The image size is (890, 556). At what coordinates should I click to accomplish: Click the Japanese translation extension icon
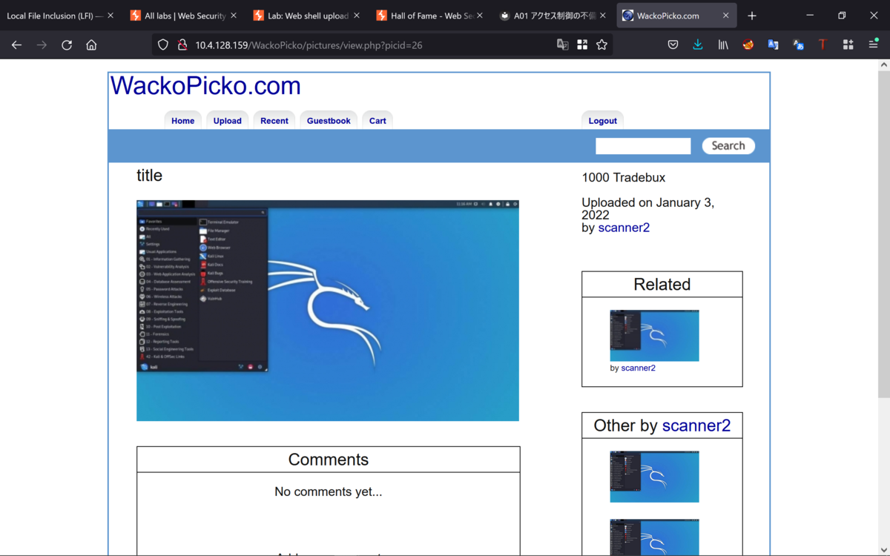pos(798,45)
